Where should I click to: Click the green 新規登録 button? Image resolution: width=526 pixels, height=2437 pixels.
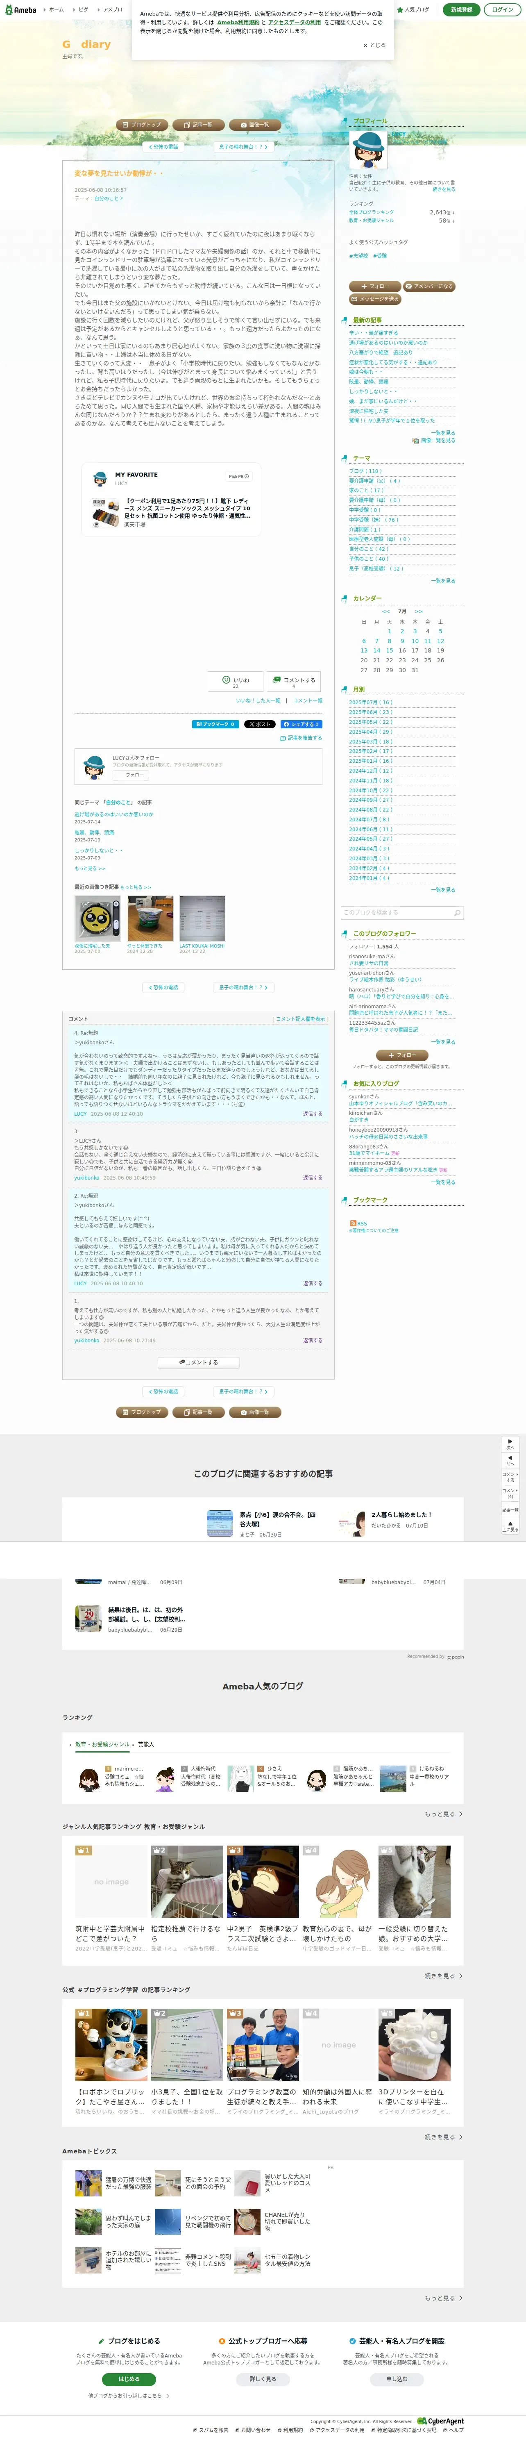click(461, 9)
